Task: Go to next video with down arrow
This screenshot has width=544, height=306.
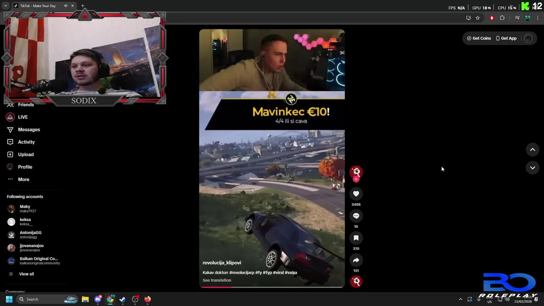Action: 533,168
